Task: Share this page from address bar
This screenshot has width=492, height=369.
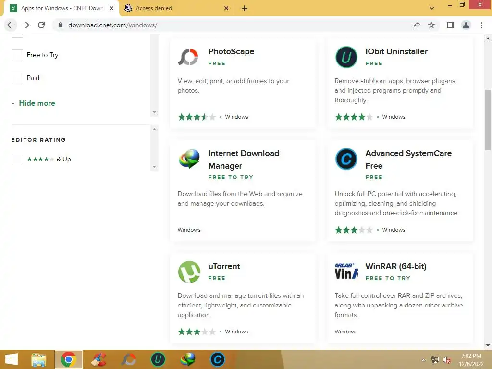Action: point(416,25)
